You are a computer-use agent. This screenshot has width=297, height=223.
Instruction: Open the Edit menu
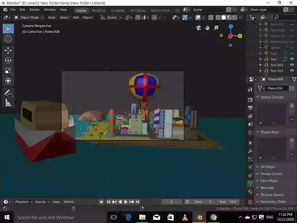22,10
